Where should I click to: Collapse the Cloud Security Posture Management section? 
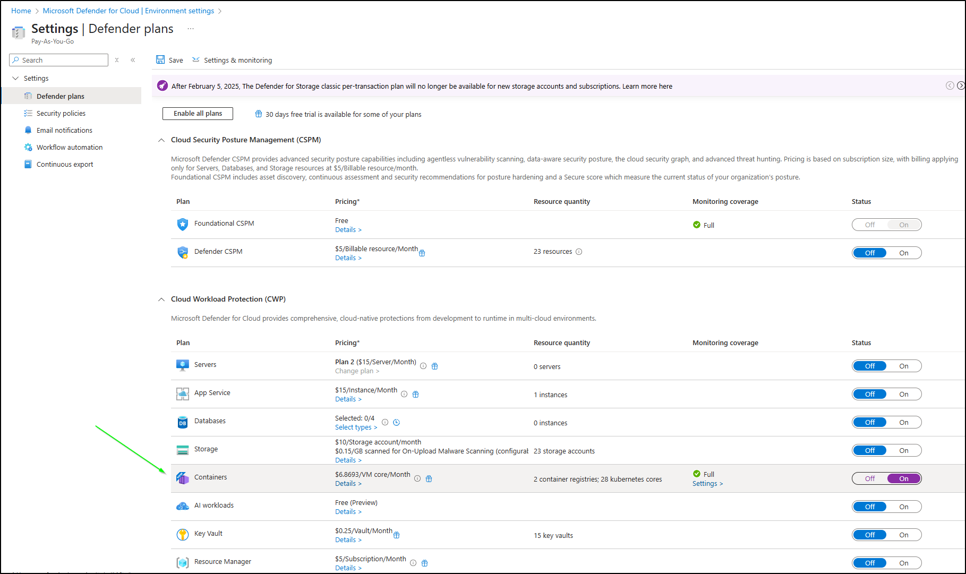point(161,140)
